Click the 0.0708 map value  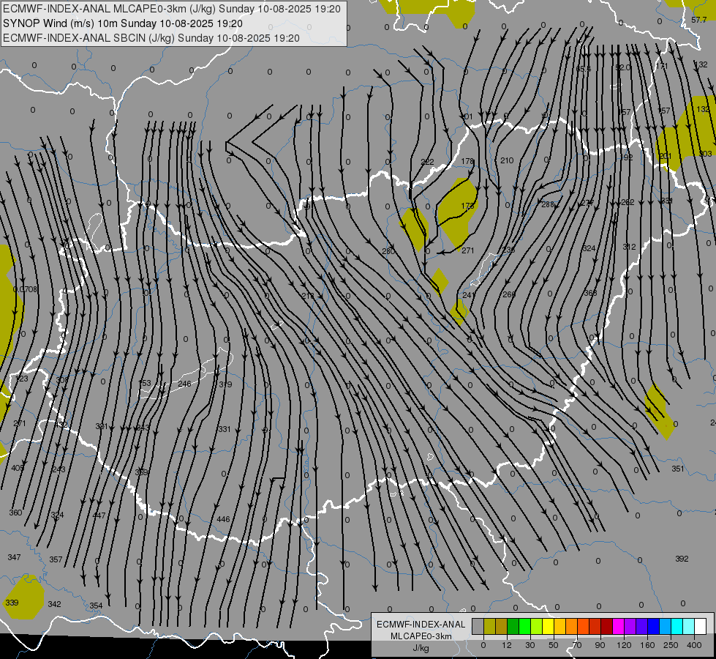click(25, 289)
